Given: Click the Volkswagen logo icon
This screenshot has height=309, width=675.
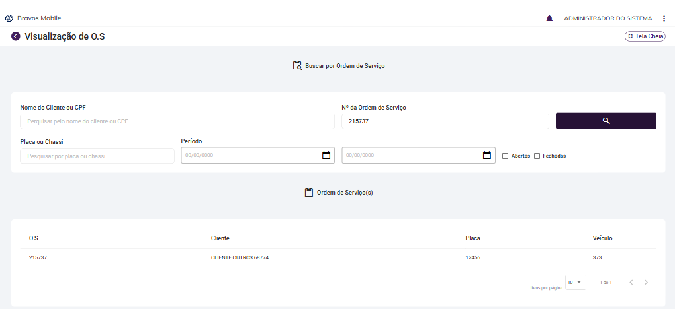Looking at the screenshot, I should point(9,18).
